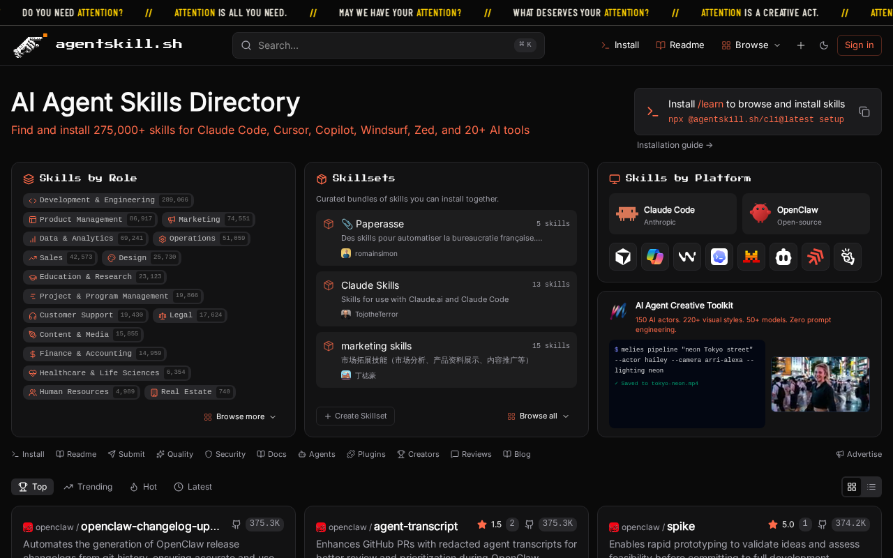This screenshot has width=893, height=558.
Task: Open the Copilot platform icon tile
Action: (x=655, y=257)
